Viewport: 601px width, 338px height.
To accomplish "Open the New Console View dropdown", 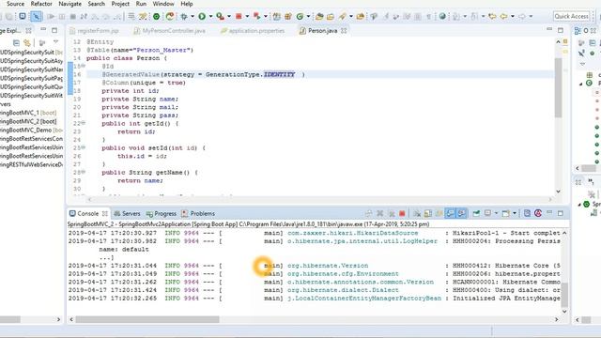I will click(x=515, y=213).
